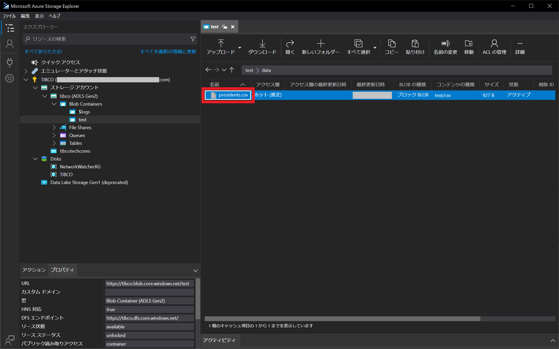Expand the アクティビティ panel chevron

(x=553, y=340)
